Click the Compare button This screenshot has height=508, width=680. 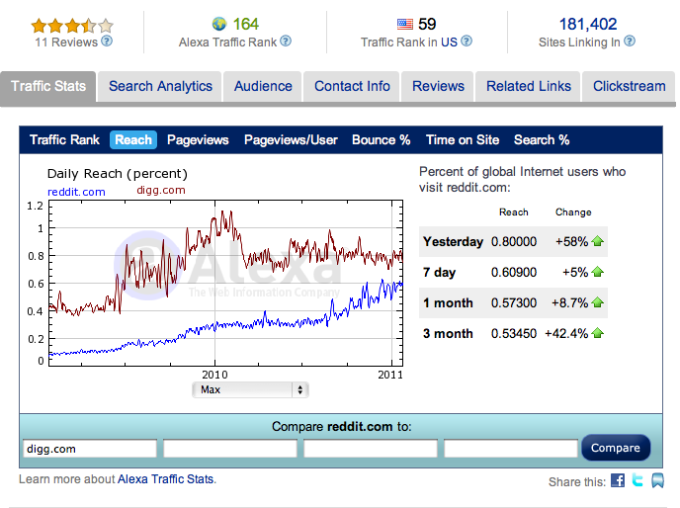616,448
